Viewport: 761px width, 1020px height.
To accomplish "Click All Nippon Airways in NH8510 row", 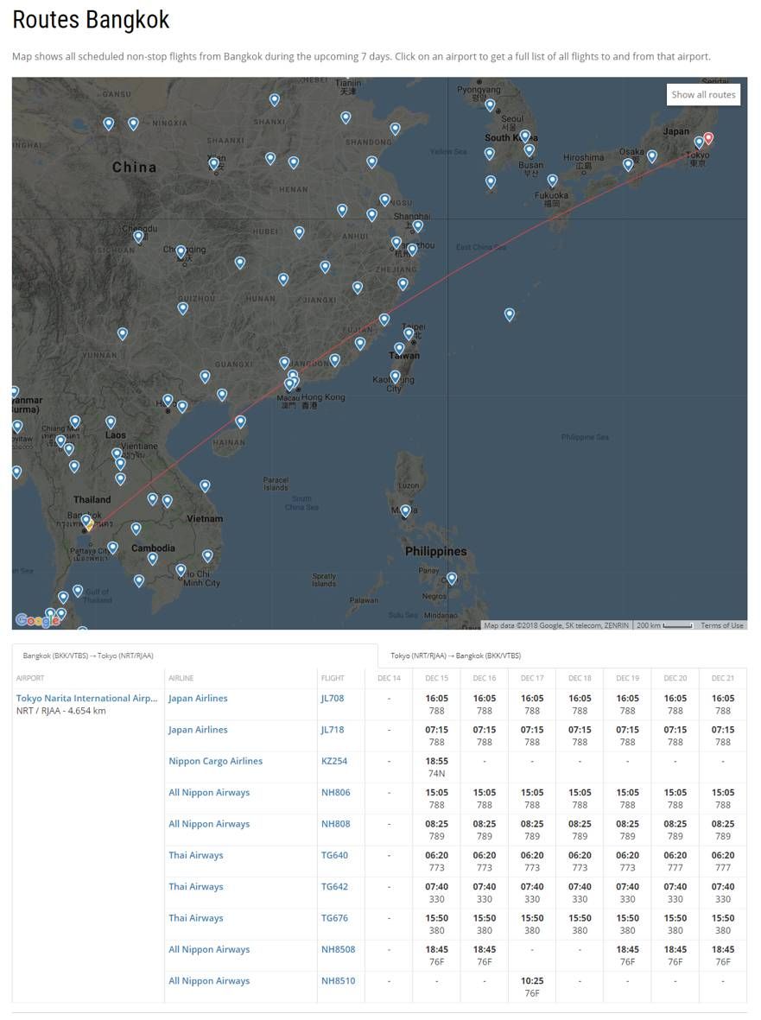I will pos(209,980).
